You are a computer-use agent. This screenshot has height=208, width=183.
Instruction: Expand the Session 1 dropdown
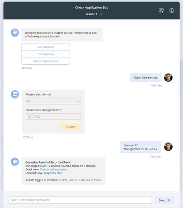click(94, 14)
